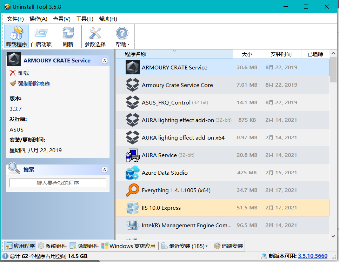Select Everything 1.4.1.1005 search icon
The height and width of the screenshot is (262, 339).
pyautogui.click(x=133, y=190)
